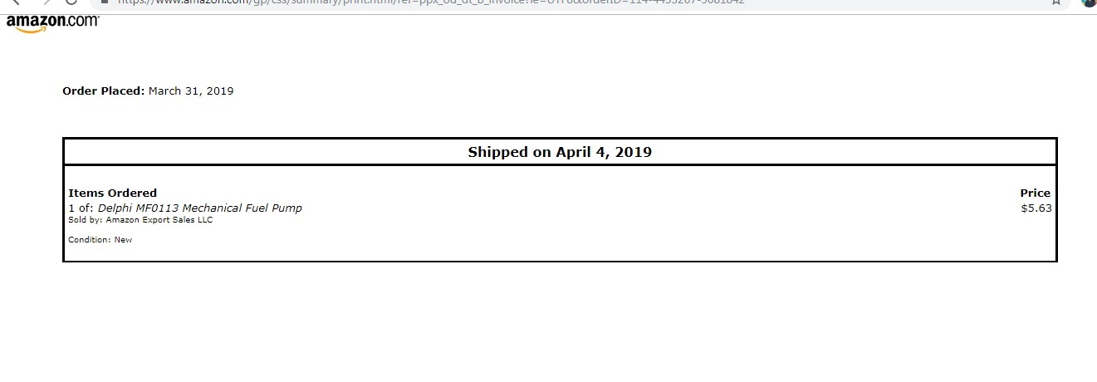Click the Delphi MF0113 Mechanical Fuel Pump name
The width and height of the screenshot is (1097, 382).
click(200, 208)
